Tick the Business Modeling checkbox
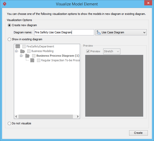The height and width of the screenshot is (141, 154). (29, 51)
